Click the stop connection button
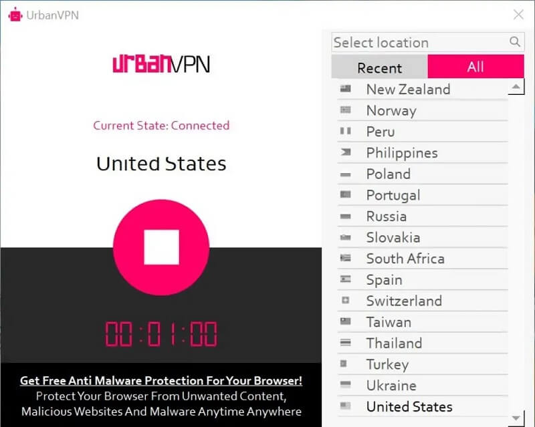The width and height of the screenshot is (535, 427). coord(161,247)
